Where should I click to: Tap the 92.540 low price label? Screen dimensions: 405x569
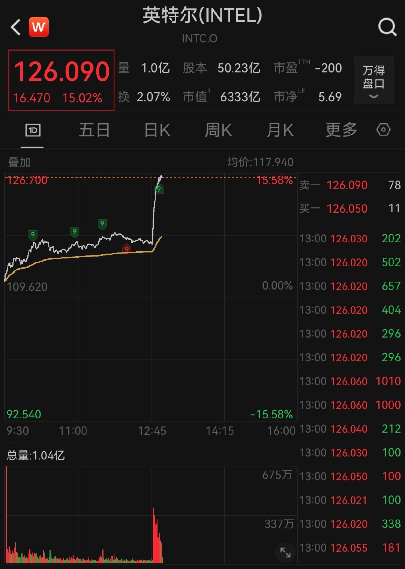[x=24, y=414]
